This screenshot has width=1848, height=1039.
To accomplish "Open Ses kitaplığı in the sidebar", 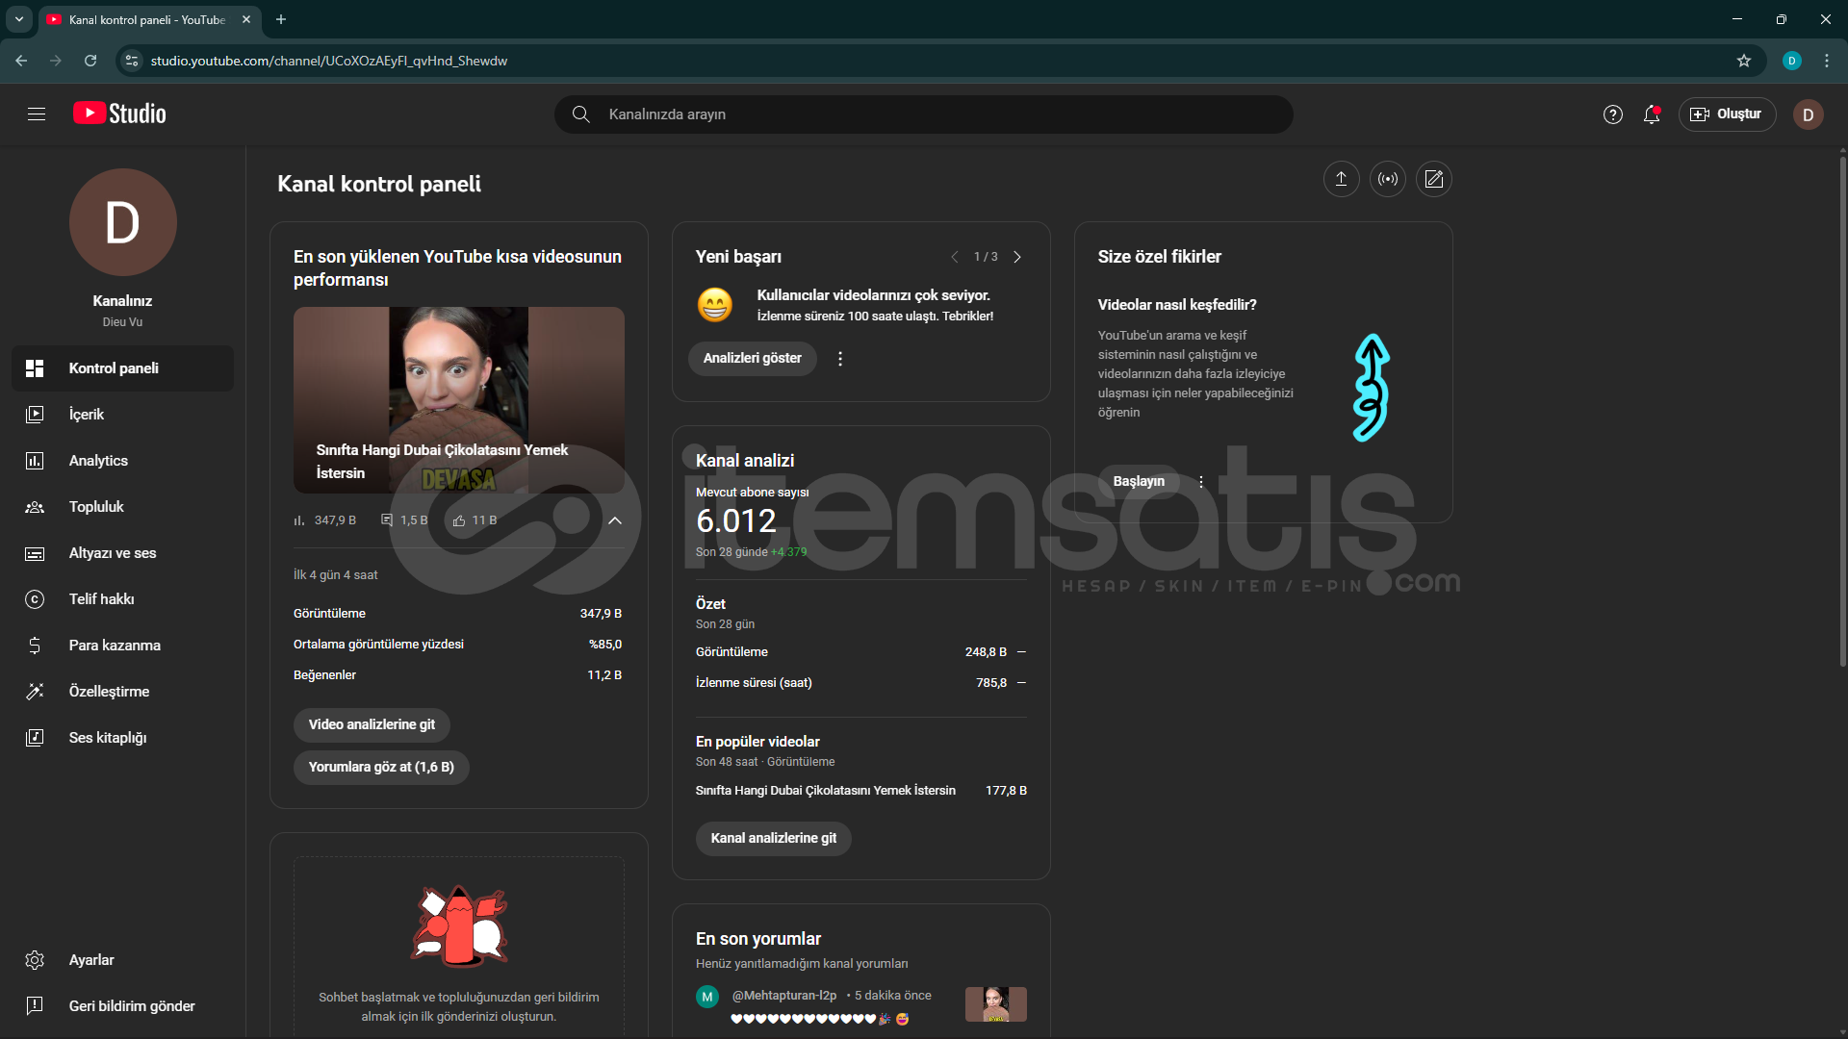I will (122, 738).
